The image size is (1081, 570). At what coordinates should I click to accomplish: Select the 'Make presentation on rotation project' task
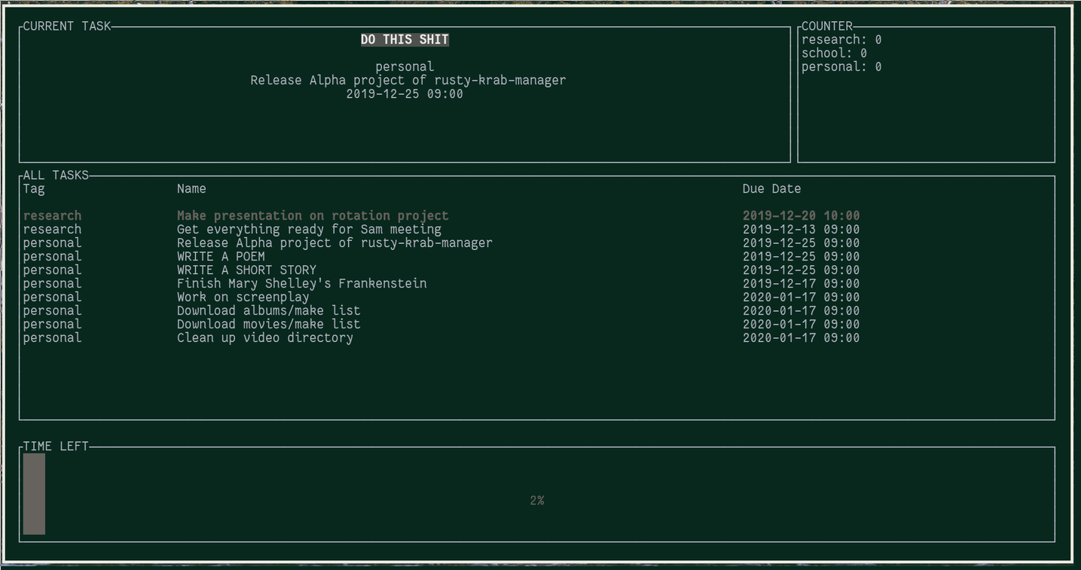point(441,216)
